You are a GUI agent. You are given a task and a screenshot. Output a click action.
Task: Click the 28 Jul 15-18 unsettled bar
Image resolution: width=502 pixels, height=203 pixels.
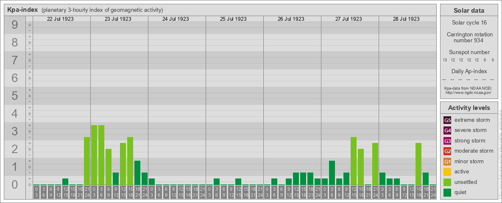[418, 164]
